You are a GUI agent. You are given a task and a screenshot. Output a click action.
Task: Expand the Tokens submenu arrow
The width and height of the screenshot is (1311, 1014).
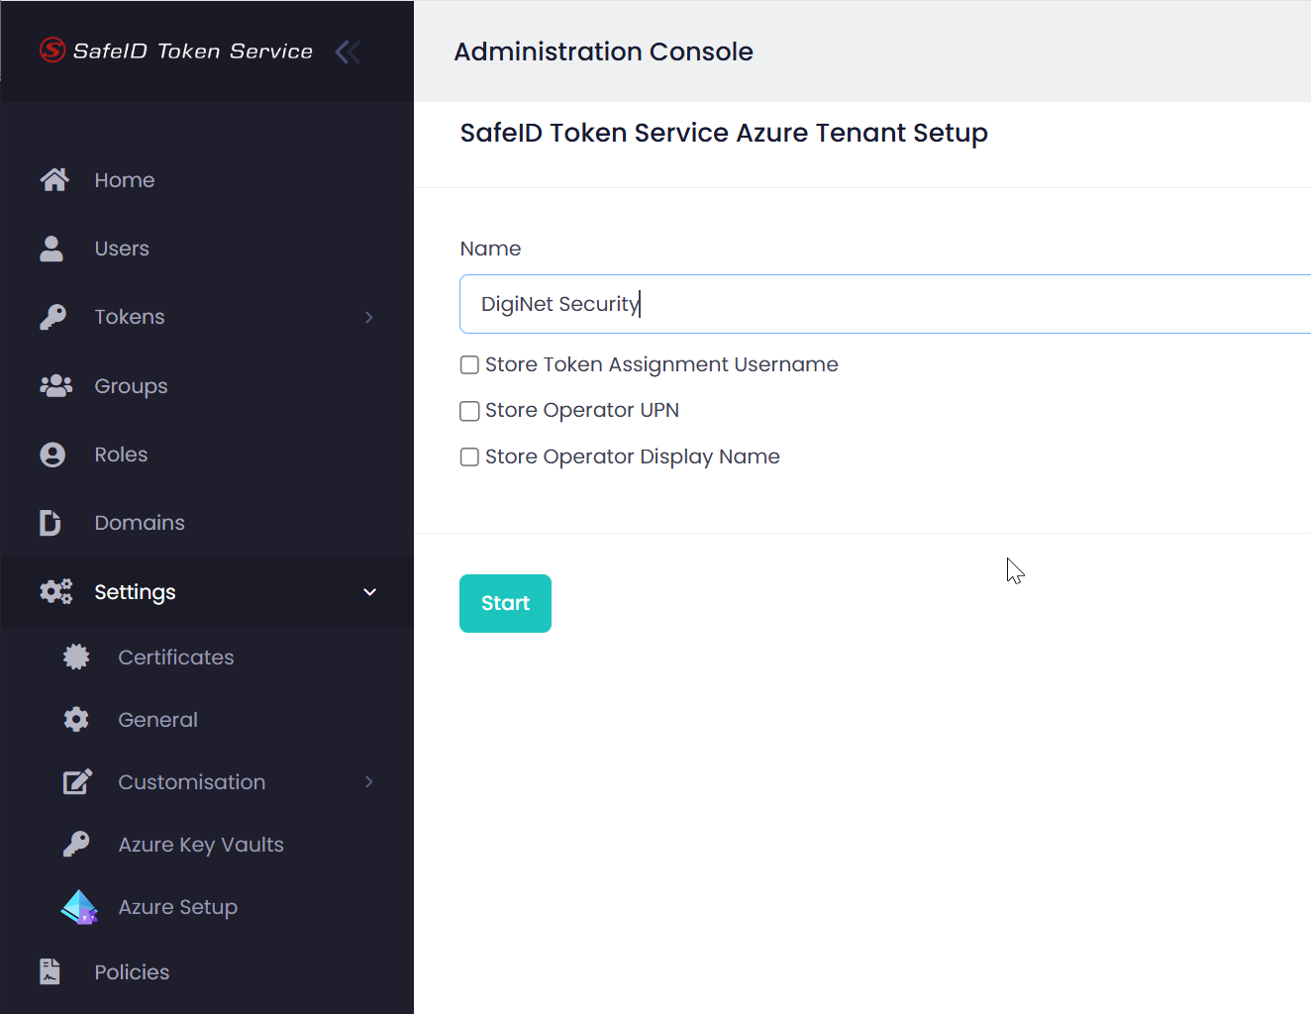369,317
